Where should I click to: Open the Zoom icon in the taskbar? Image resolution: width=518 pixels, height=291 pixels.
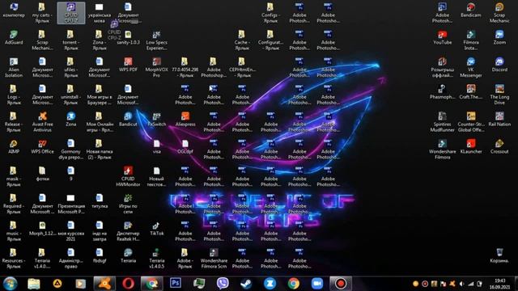317,284
